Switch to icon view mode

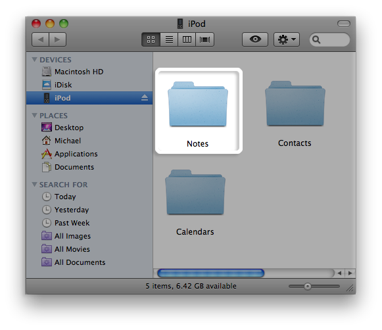pos(151,39)
